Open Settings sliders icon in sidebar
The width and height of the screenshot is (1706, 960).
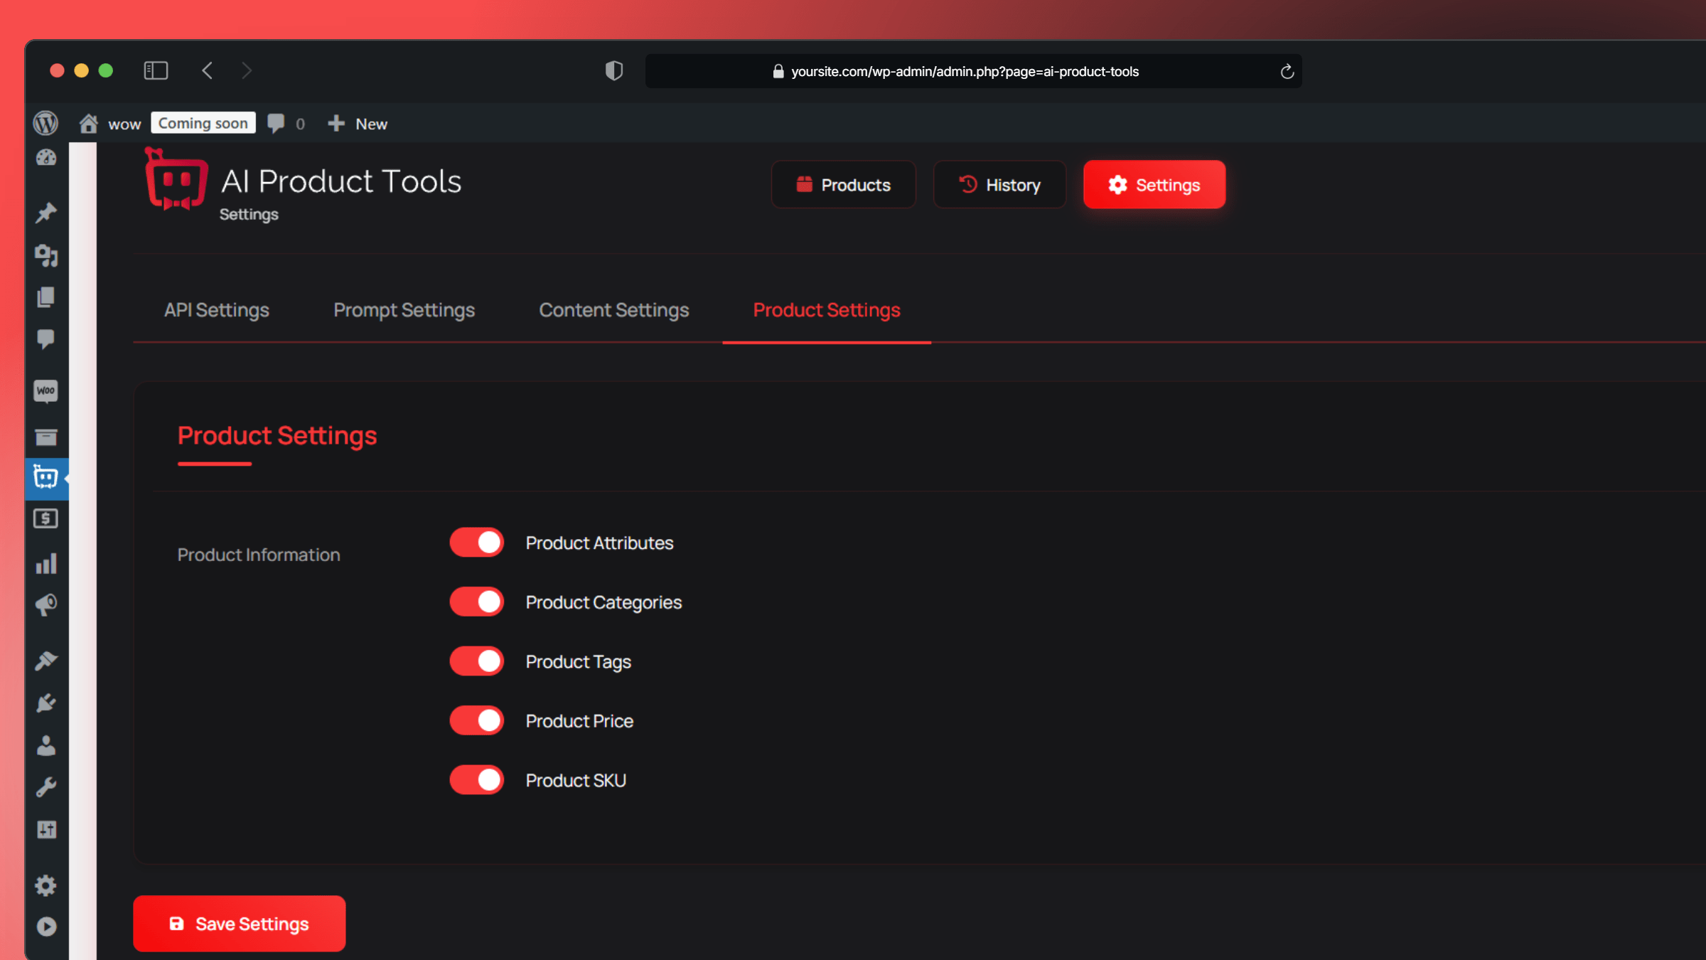[46, 829]
